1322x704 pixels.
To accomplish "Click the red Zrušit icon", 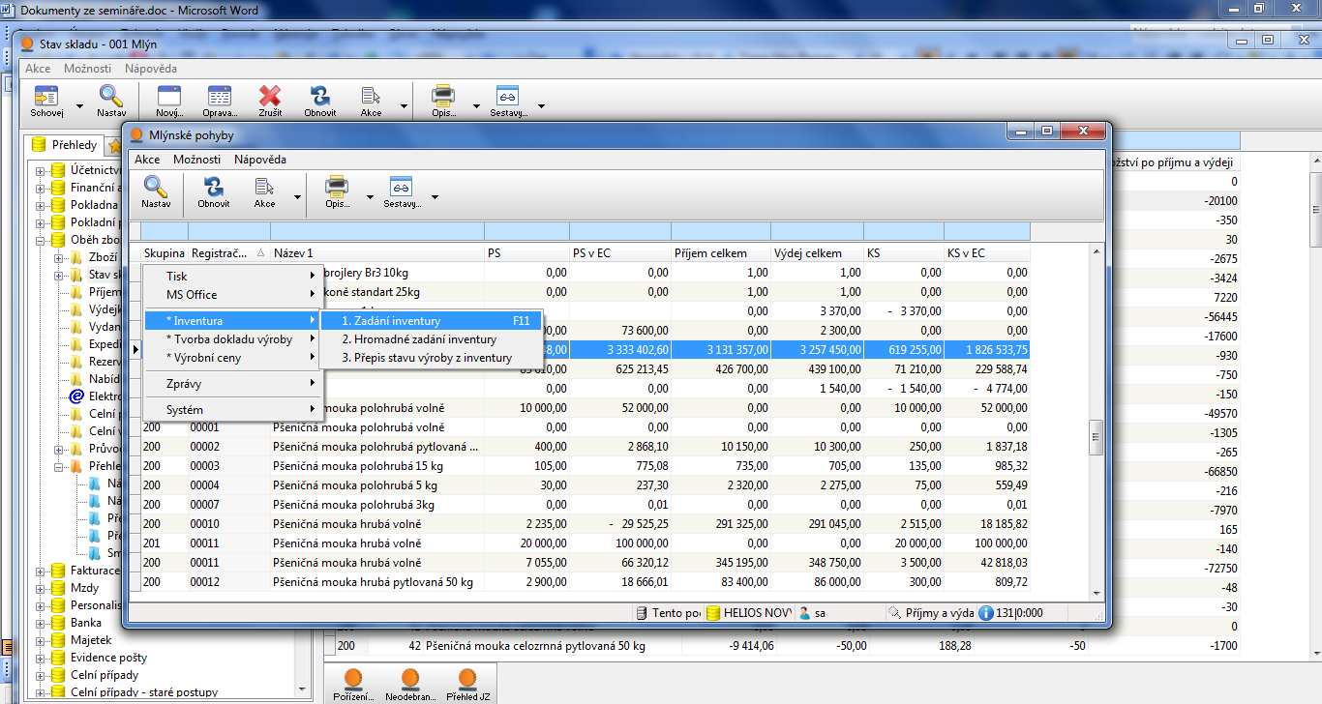I will coord(270,96).
